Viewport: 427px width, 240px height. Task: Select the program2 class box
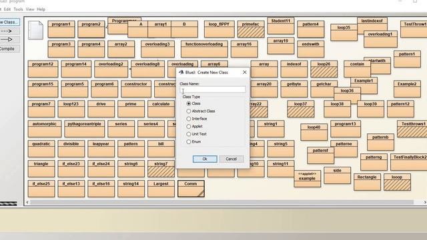91,29
